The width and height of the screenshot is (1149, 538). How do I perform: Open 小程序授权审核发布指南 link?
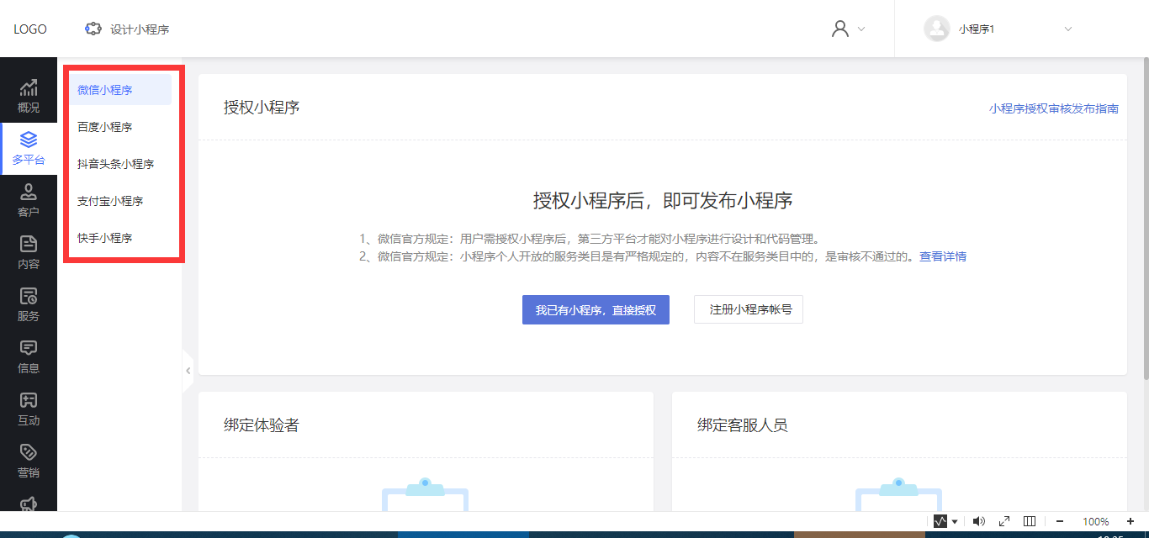(1054, 108)
